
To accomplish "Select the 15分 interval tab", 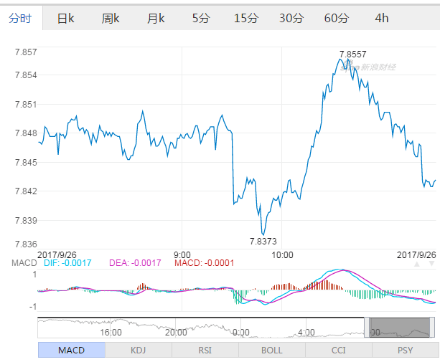I will [x=246, y=19].
